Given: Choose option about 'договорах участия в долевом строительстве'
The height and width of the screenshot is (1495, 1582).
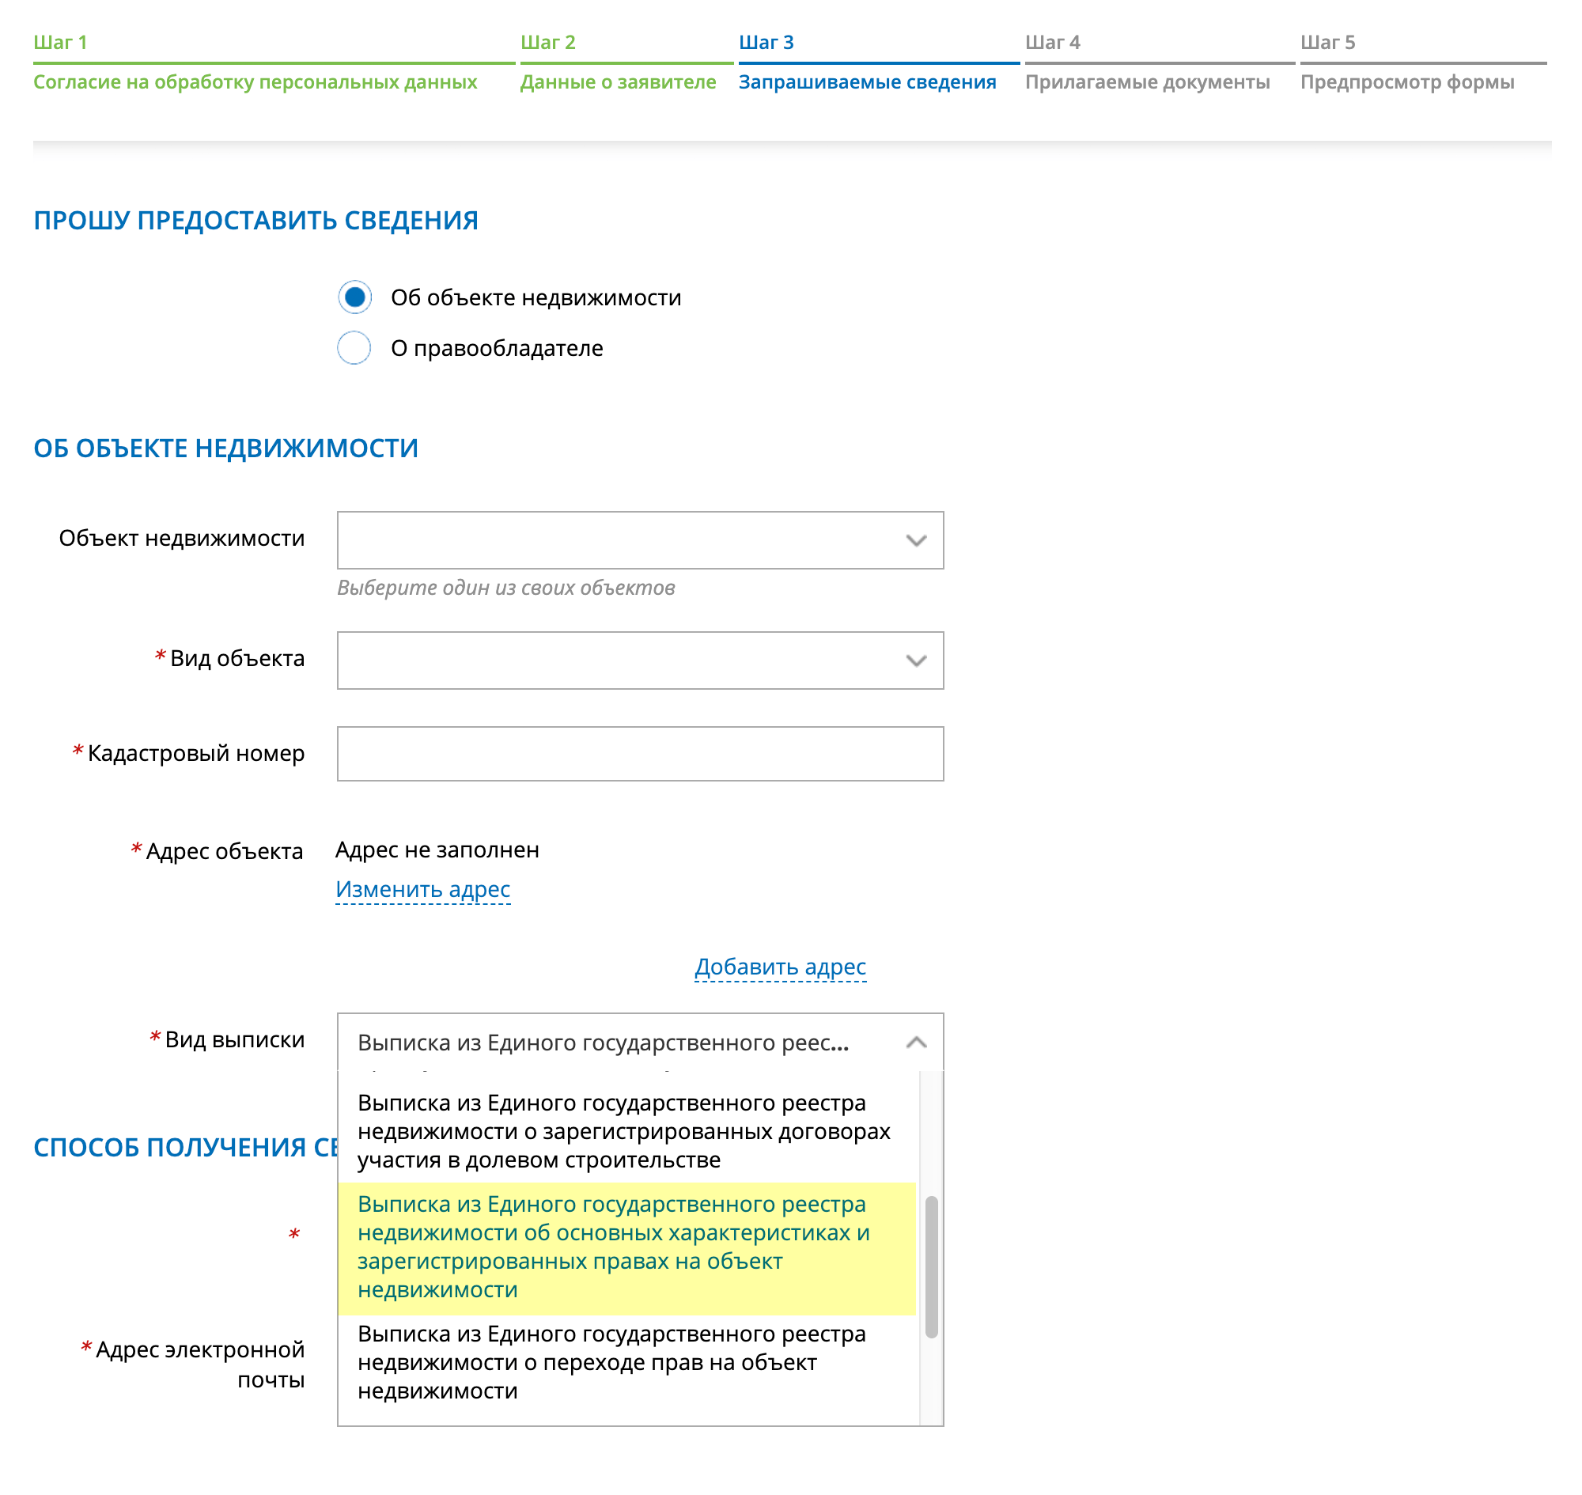Looking at the screenshot, I should coord(627,1132).
